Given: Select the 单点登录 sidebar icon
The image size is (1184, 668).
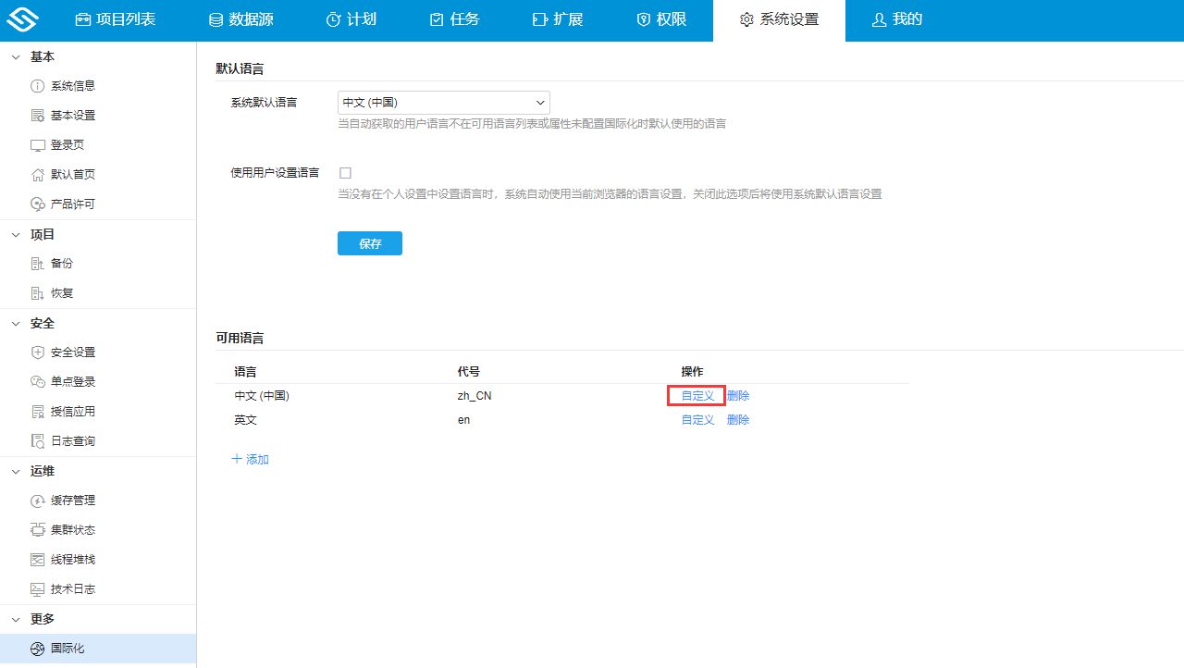Looking at the screenshot, I should click(36, 381).
